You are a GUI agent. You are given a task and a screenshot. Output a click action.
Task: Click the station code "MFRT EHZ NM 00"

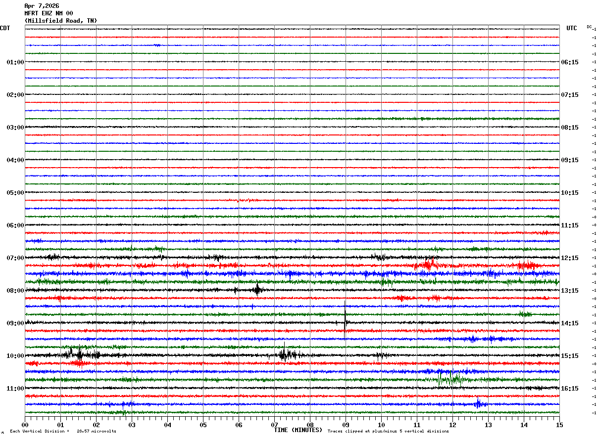pyautogui.click(x=49, y=13)
